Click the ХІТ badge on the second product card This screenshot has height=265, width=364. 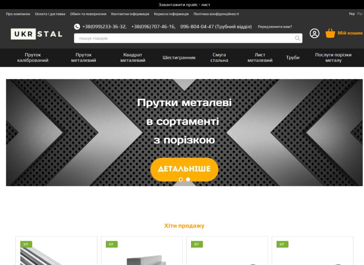click(111, 244)
